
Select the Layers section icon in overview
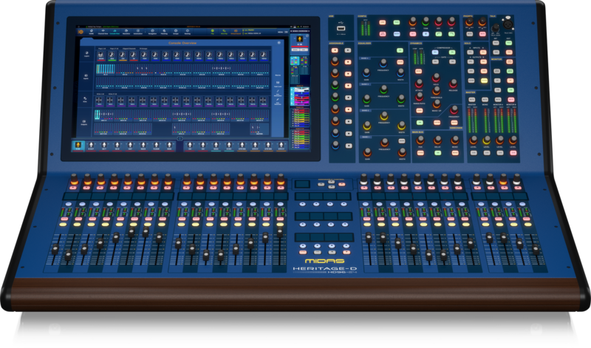(x=86, y=54)
